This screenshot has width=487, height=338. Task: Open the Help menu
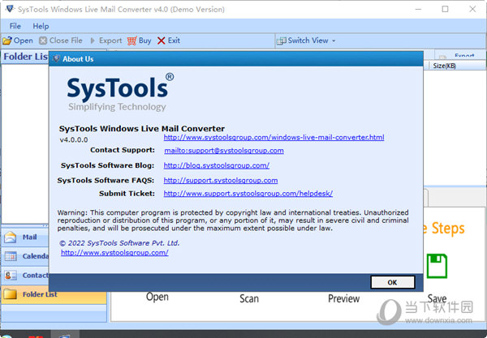coord(41,26)
